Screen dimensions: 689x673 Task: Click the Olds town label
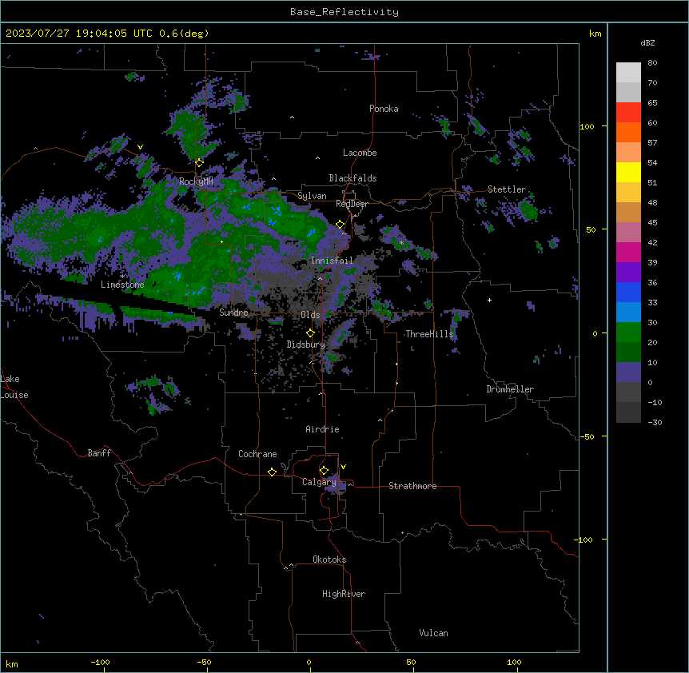(310, 315)
